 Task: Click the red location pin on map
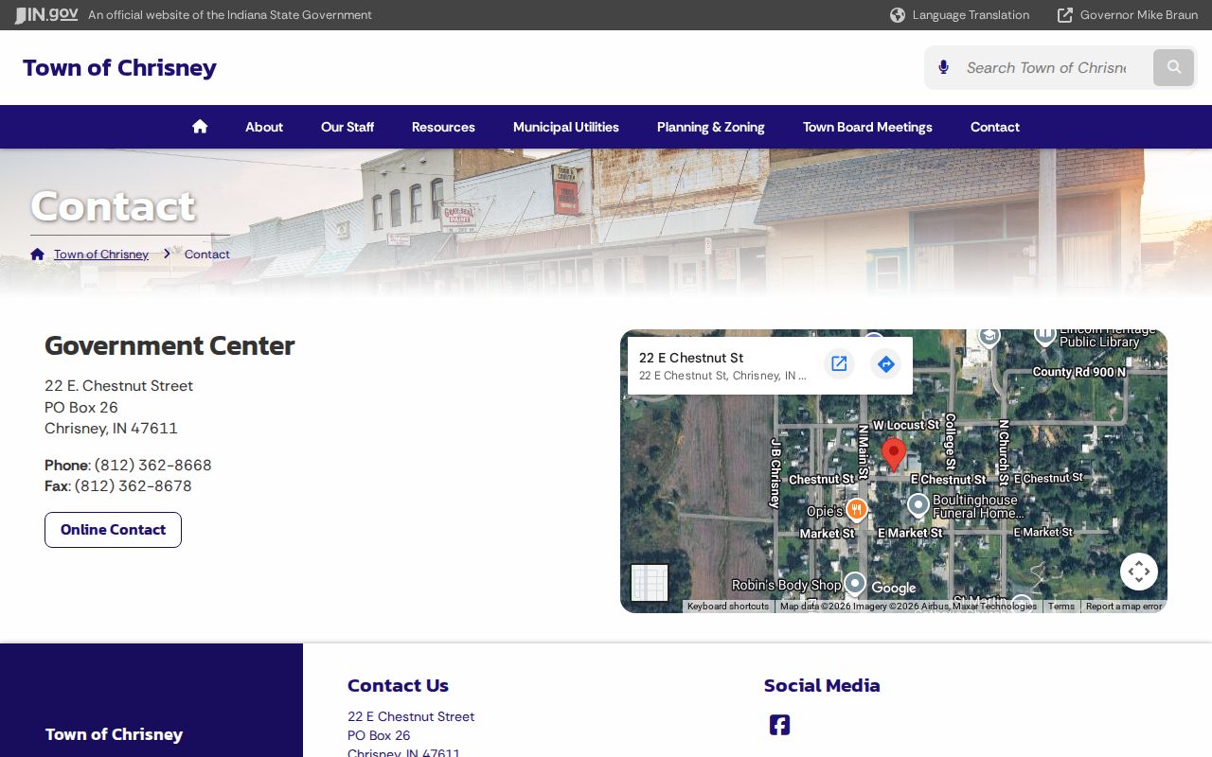click(x=894, y=454)
